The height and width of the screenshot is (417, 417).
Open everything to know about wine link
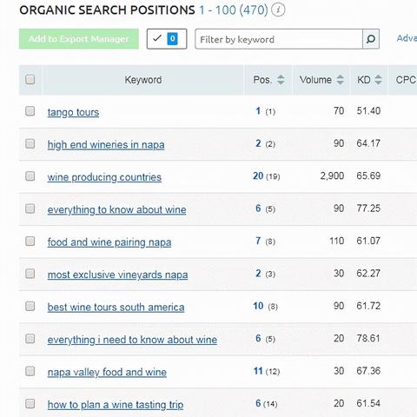click(x=116, y=209)
